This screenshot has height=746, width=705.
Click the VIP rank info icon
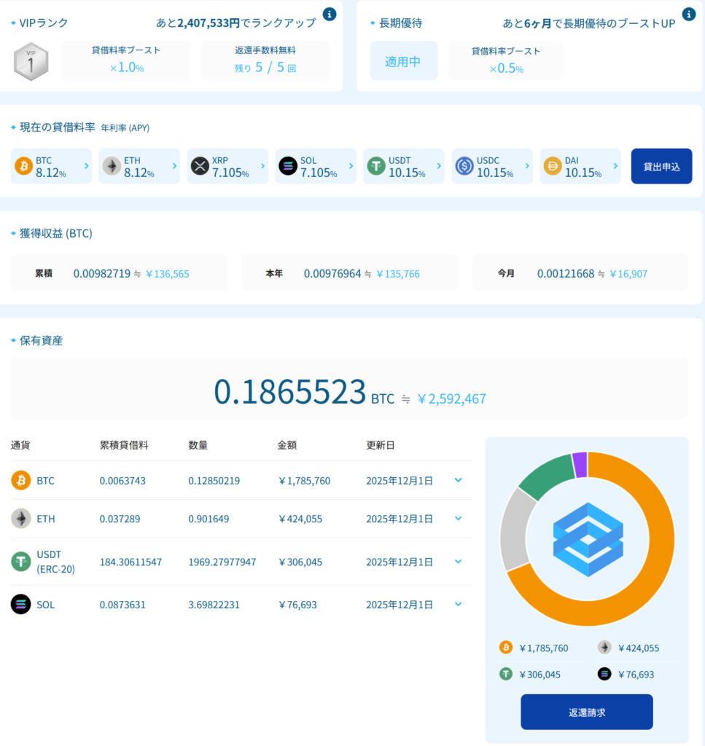[330, 15]
